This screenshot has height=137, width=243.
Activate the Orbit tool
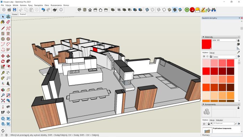(x=3, y=90)
